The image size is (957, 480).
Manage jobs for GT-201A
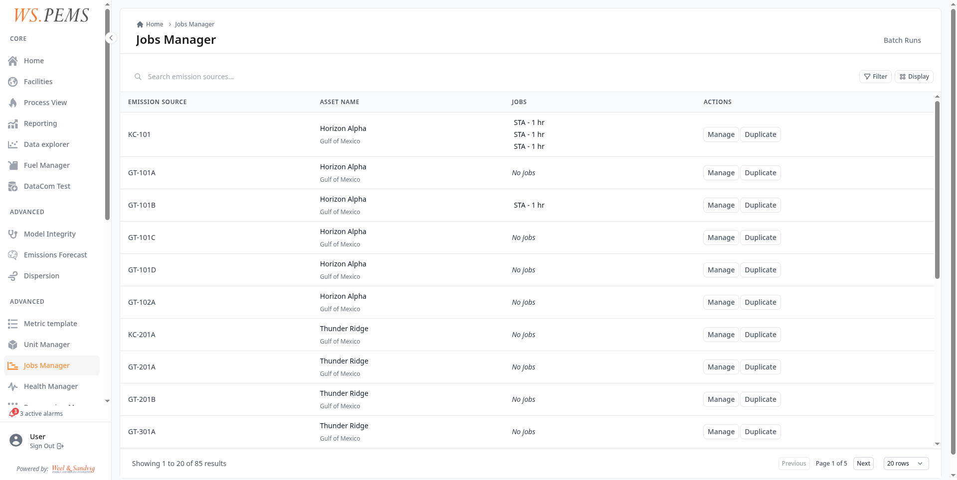point(721,367)
